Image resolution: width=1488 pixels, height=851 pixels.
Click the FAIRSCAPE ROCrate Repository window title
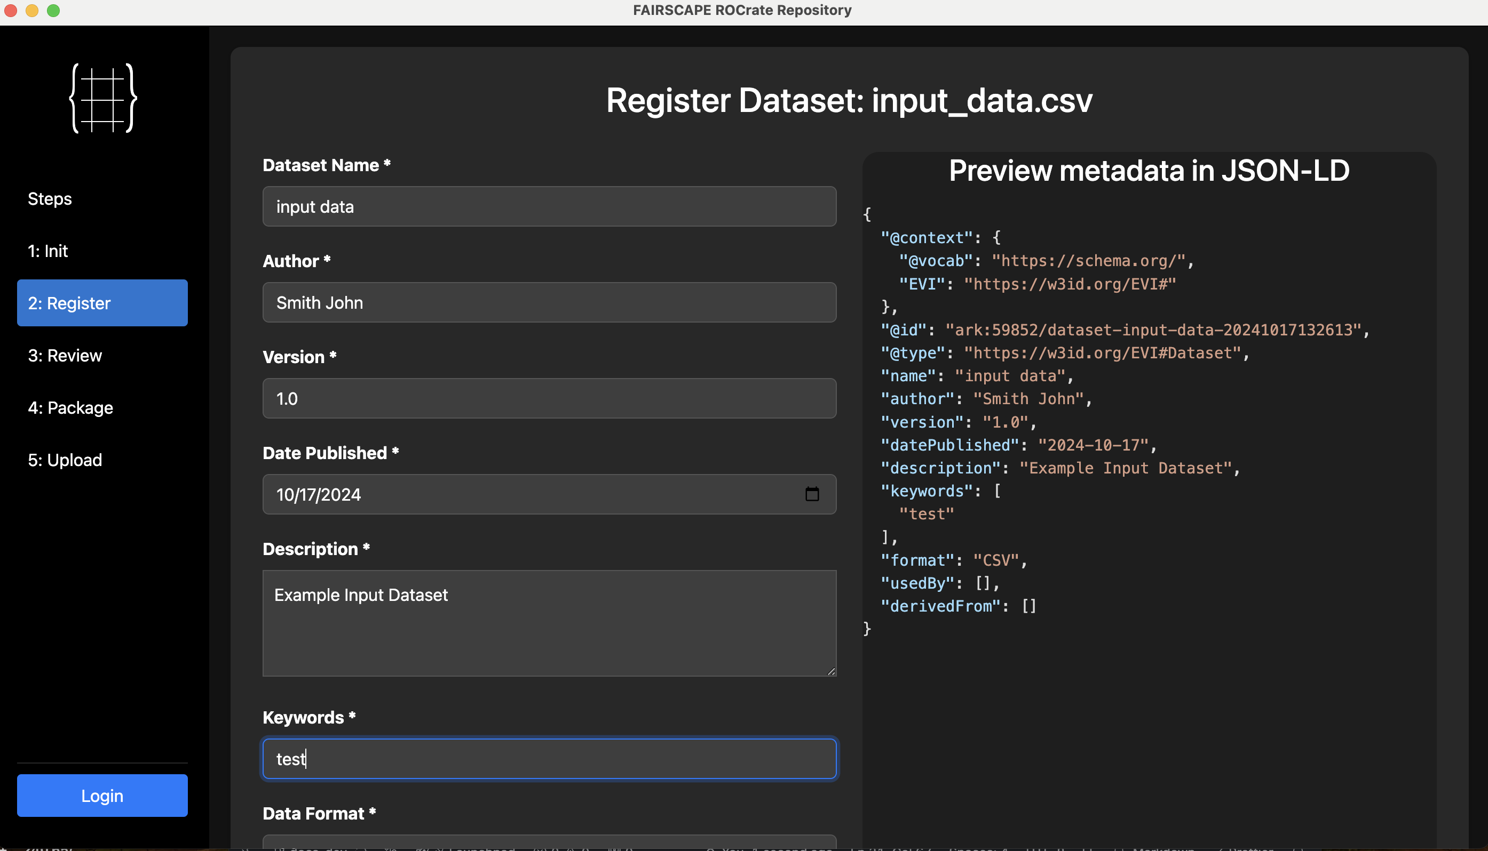(x=742, y=10)
